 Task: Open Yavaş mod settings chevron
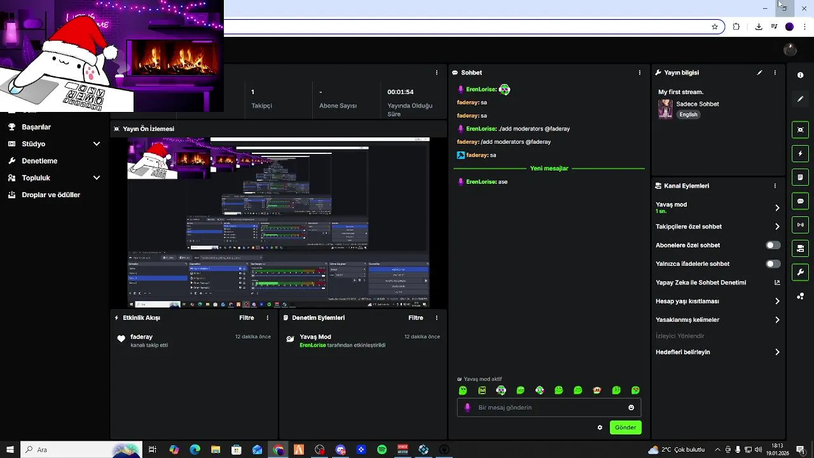777,208
